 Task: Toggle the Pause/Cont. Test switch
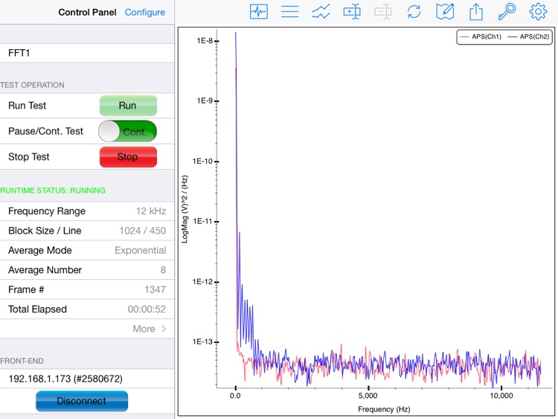click(127, 132)
